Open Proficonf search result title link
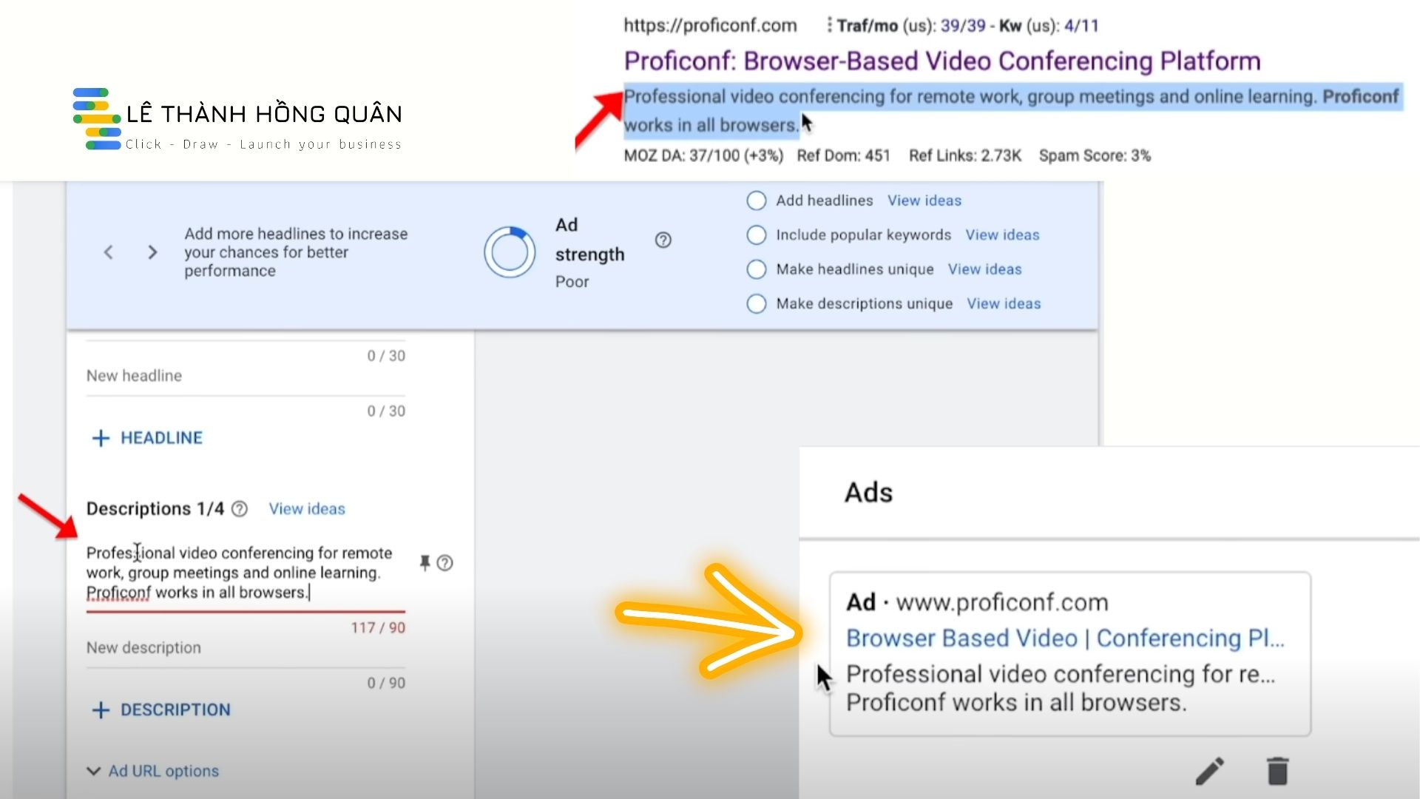This screenshot has width=1420, height=799. pyautogui.click(x=941, y=61)
